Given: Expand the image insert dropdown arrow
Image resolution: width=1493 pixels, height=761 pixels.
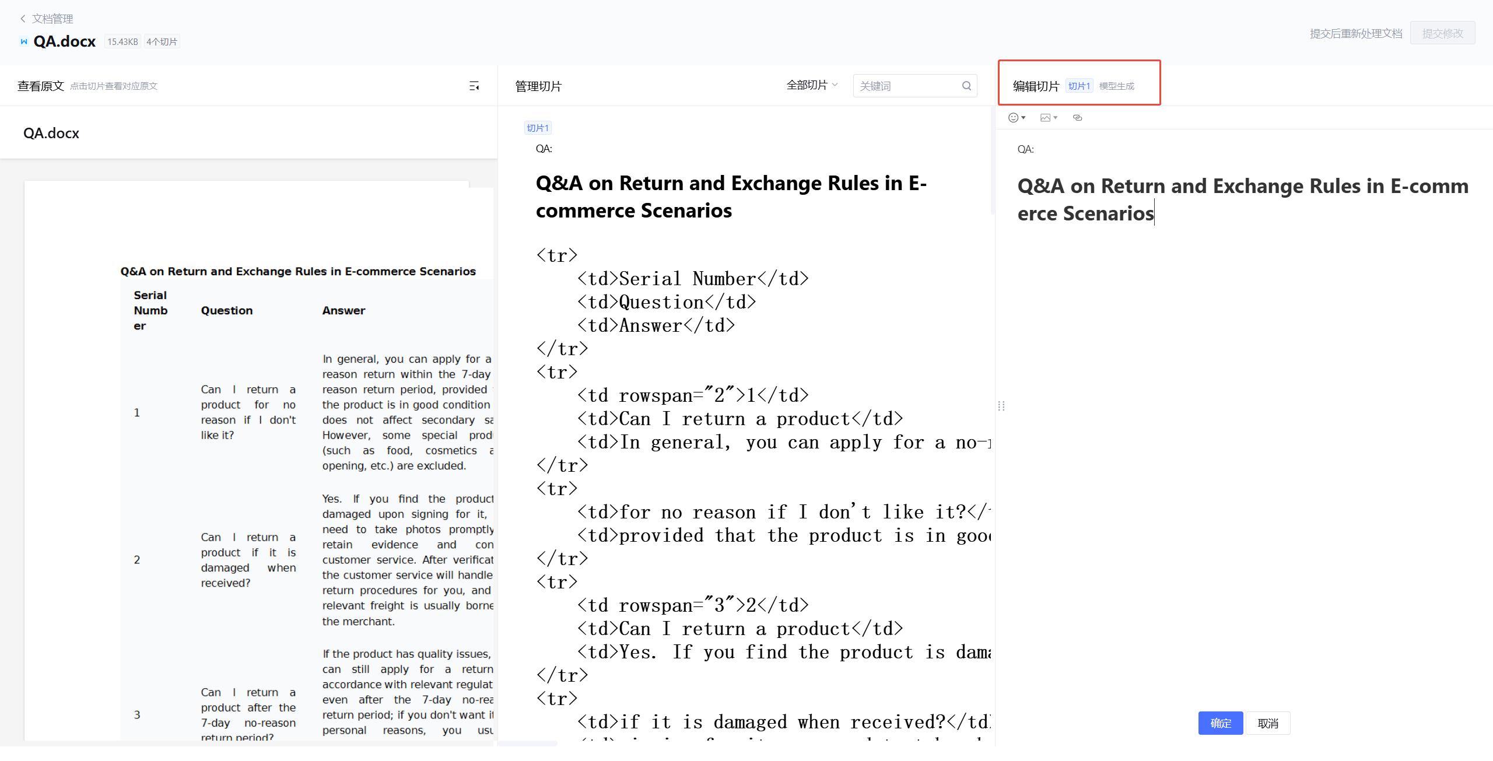Looking at the screenshot, I should point(1056,118).
